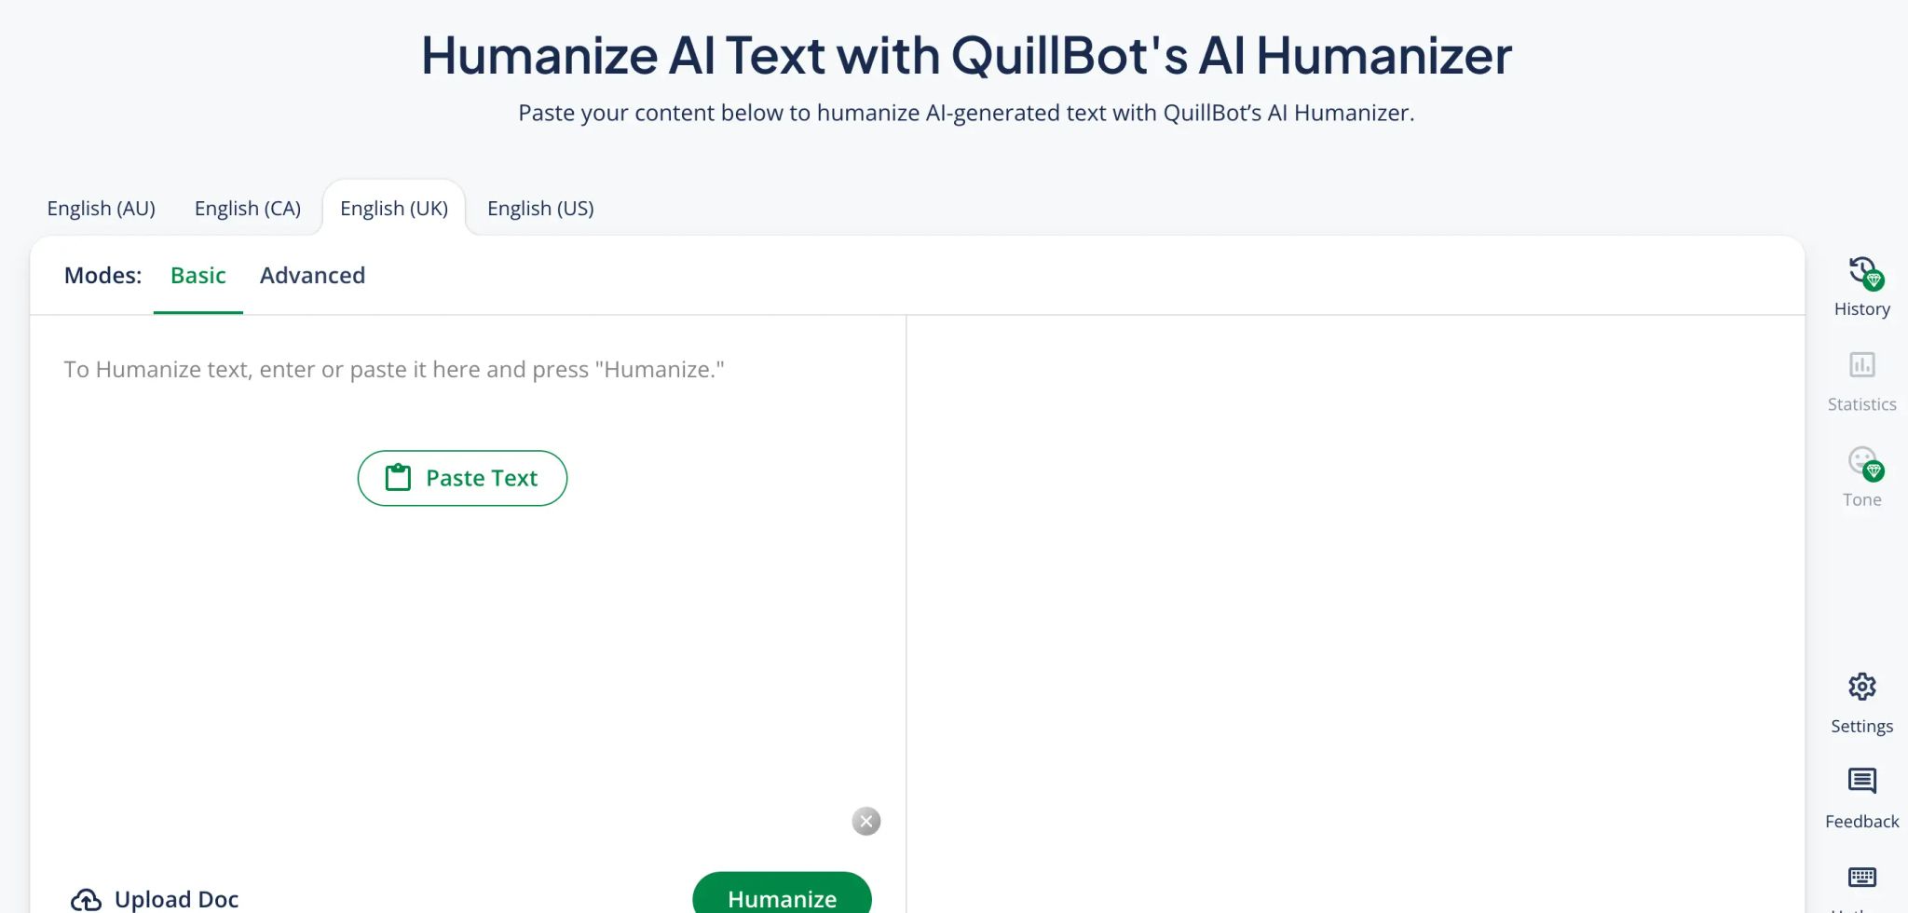Select the Advanced mode

(x=312, y=276)
